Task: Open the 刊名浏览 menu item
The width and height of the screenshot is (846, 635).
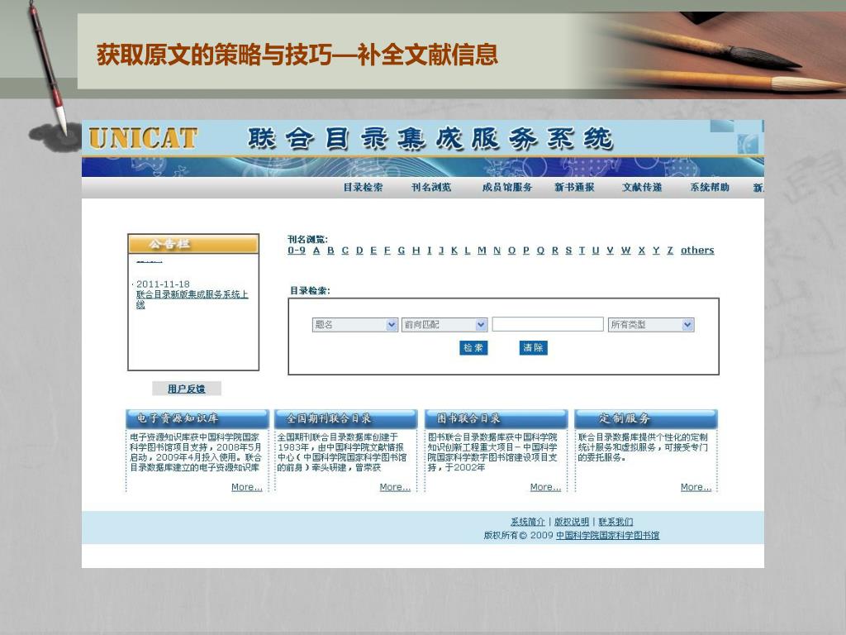Action: (x=431, y=188)
